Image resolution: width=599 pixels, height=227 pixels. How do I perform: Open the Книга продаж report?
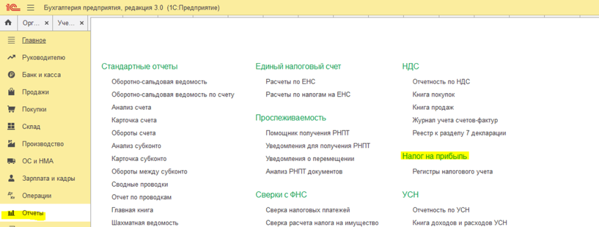pyautogui.click(x=433, y=108)
